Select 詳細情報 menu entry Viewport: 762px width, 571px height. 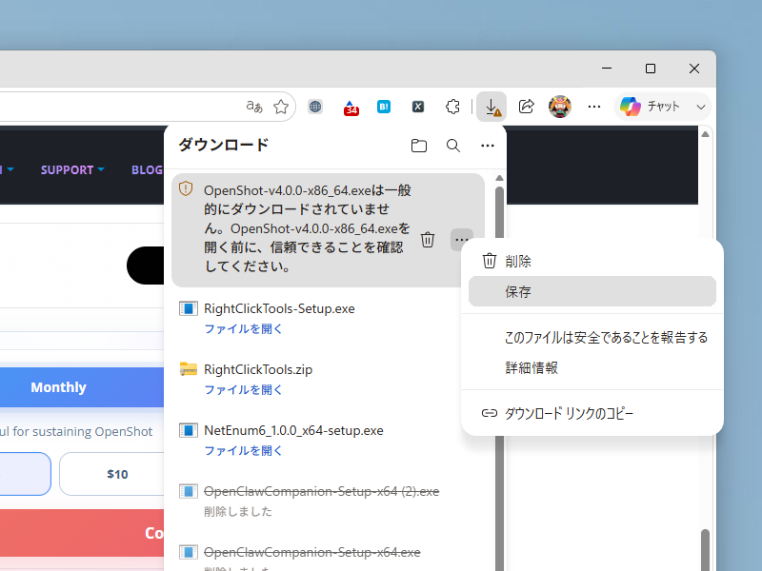(x=592, y=367)
